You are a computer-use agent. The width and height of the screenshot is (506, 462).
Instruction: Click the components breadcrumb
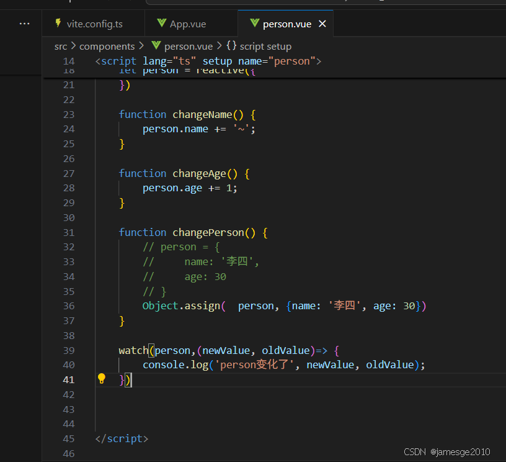pyautogui.click(x=107, y=47)
